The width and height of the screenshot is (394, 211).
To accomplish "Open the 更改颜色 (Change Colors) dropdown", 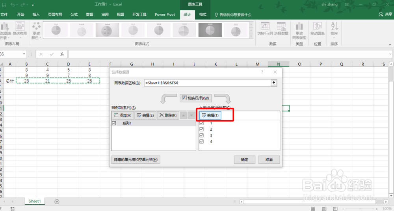I will [x=36, y=31].
